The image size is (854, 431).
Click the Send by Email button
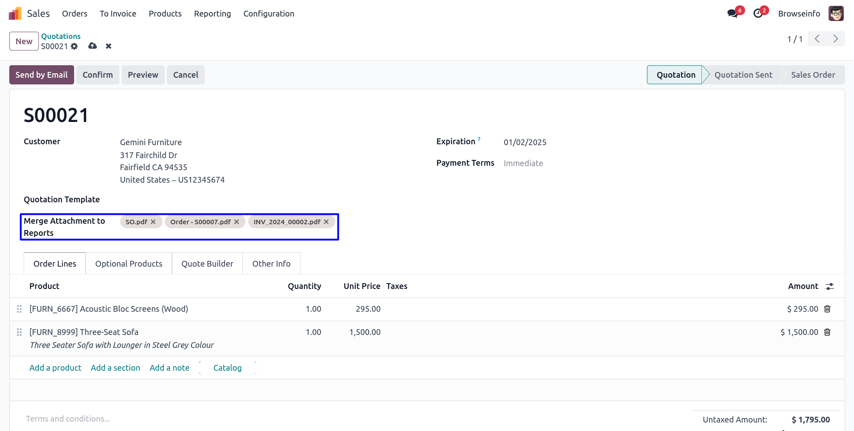pyautogui.click(x=42, y=75)
